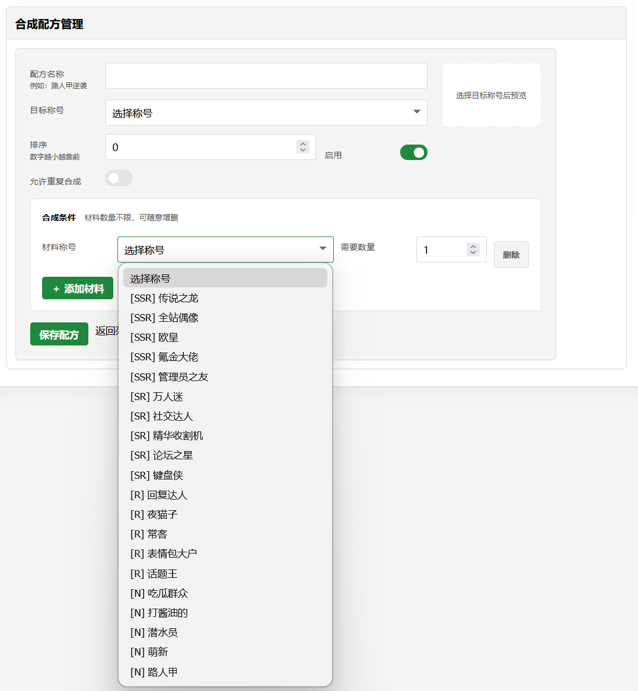The width and height of the screenshot is (638, 691).
Task: Choose option [SR] 论坛之星
Action: [225, 455]
